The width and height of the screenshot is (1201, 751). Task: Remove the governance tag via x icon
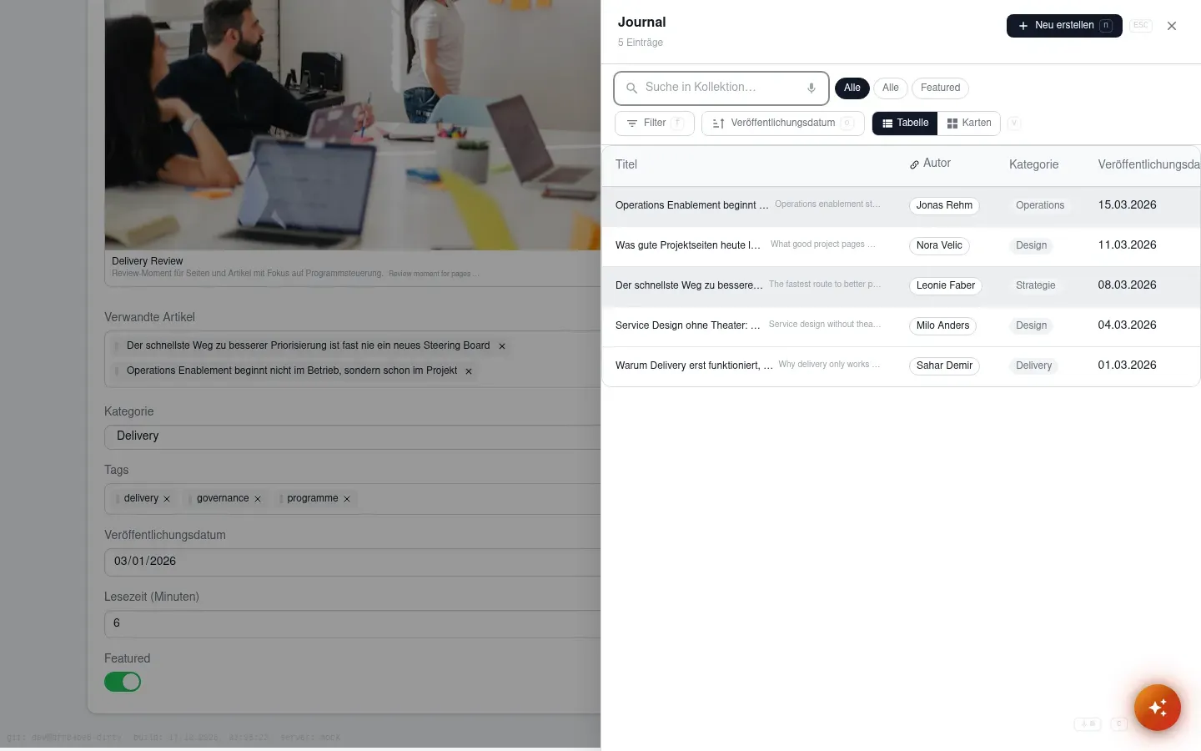click(x=258, y=499)
